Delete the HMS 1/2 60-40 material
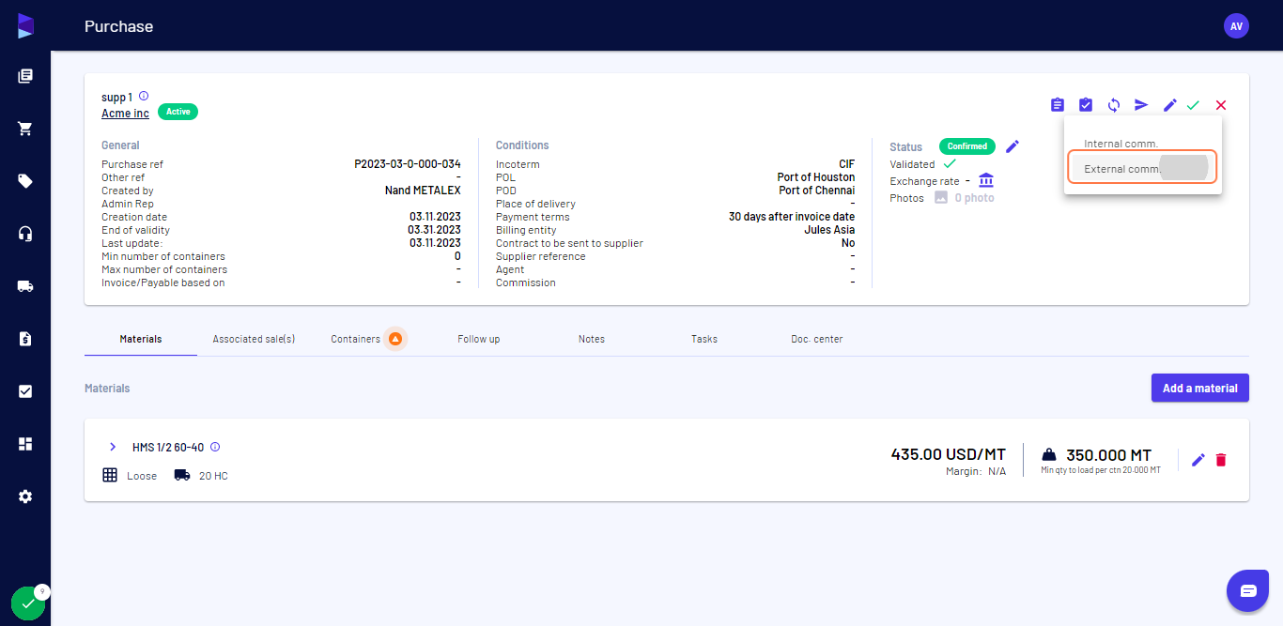This screenshot has width=1283, height=626. coord(1221,460)
